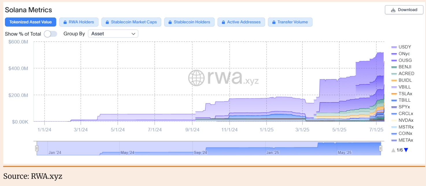
Task: Click the lock icon on RWA Holders
Action: [x=65, y=22]
